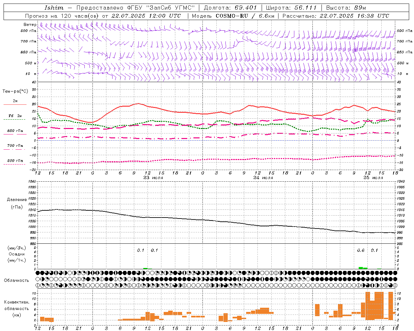The image size is (414, 331).
Task: Click the 25 июля date label
Action: tap(373, 178)
